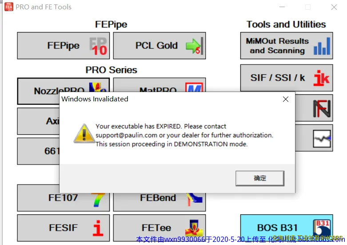Launch FEPipe with the FP 10 icon
347x245 pixels.
(63, 46)
